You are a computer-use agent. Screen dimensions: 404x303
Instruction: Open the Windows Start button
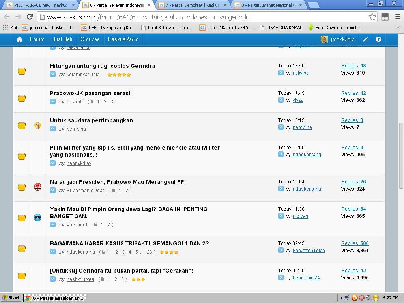pyautogui.click(x=11, y=298)
